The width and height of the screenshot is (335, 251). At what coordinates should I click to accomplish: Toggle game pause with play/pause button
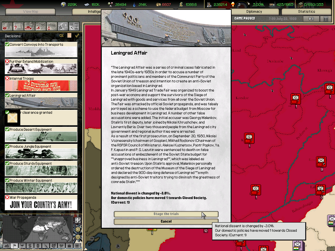click(311, 19)
